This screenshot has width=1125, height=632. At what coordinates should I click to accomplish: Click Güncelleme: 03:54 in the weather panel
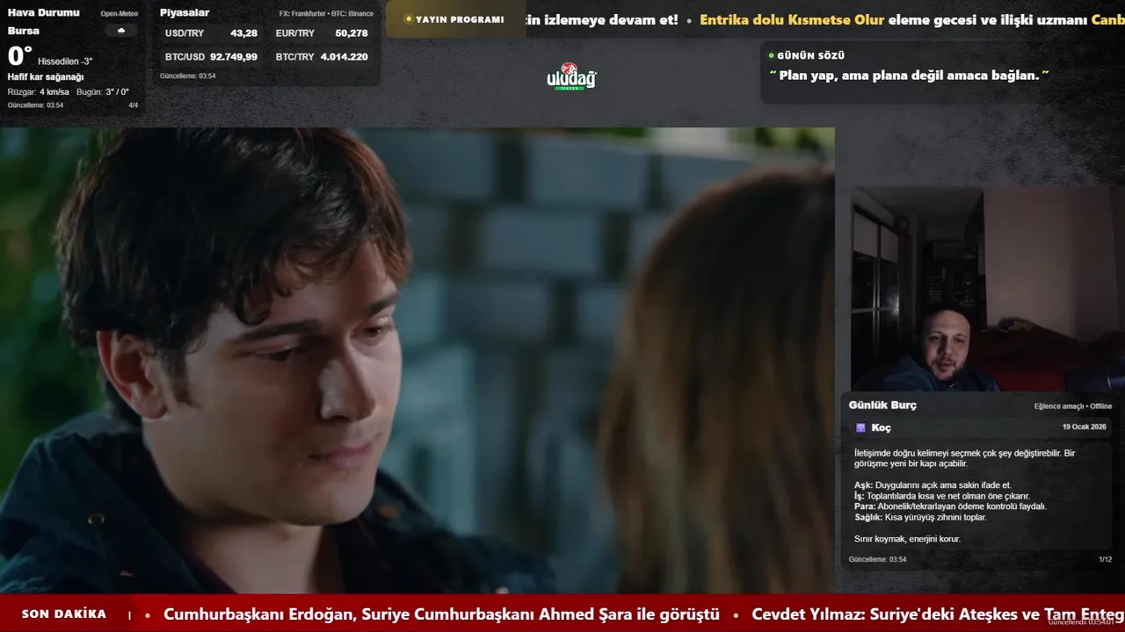click(x=35, y=105)
